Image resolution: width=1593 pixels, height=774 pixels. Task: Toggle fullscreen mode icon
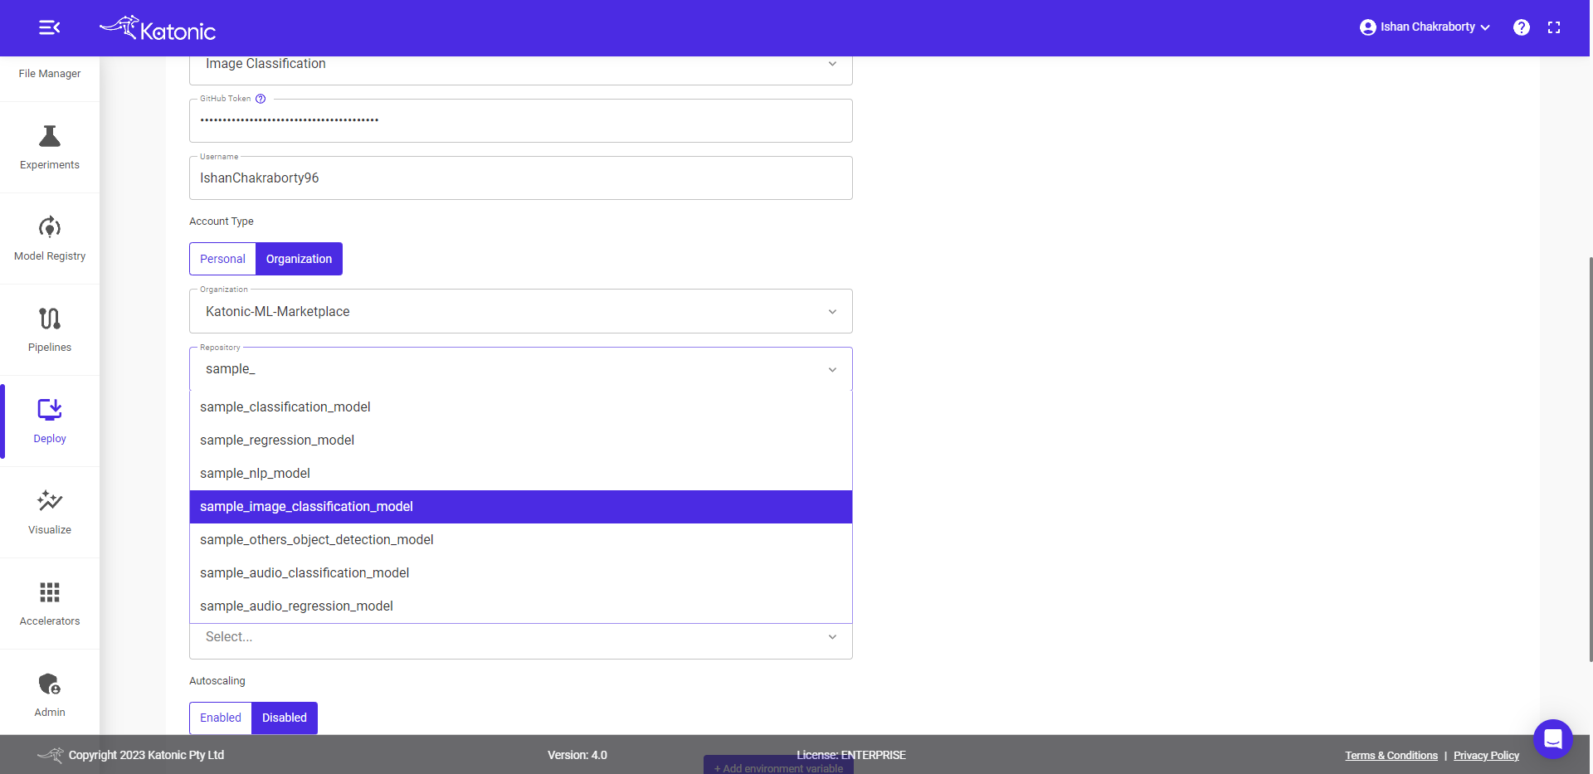click(x=1554, y=27)
